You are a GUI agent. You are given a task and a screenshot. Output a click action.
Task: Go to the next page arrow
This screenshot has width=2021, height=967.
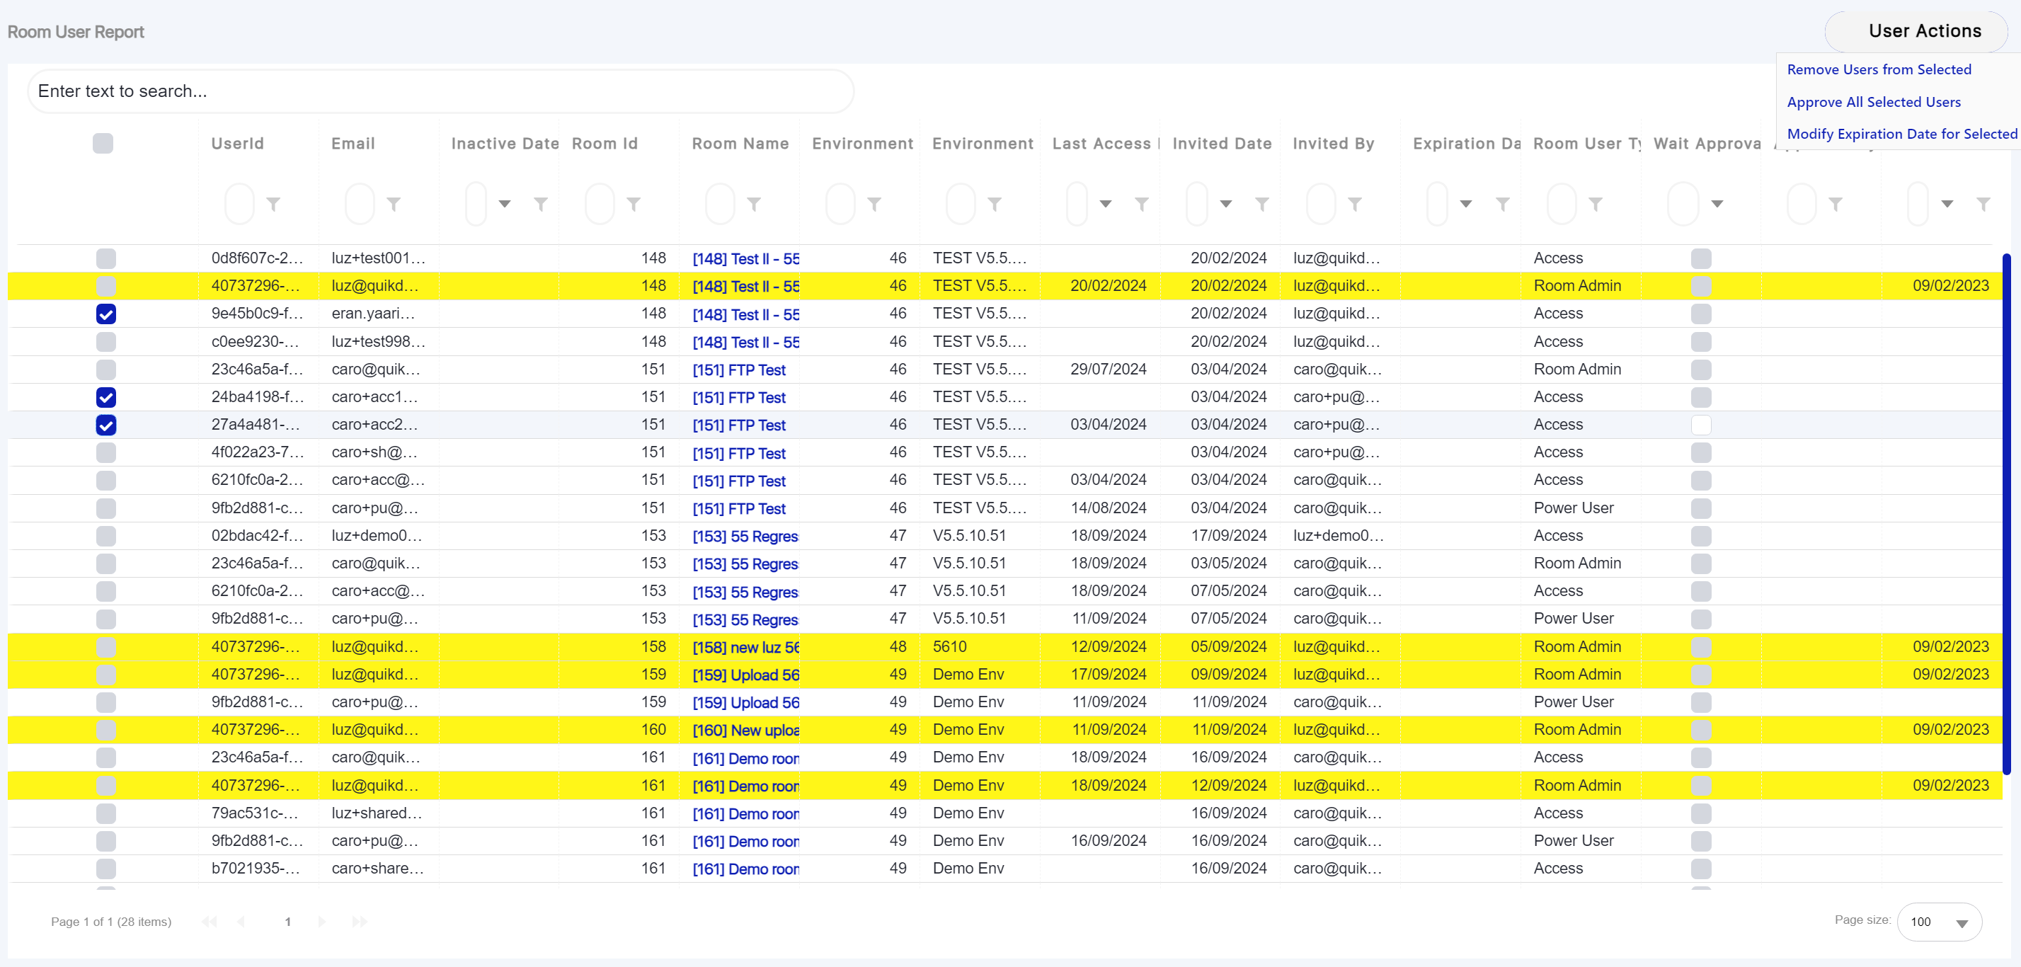[321, 922]
